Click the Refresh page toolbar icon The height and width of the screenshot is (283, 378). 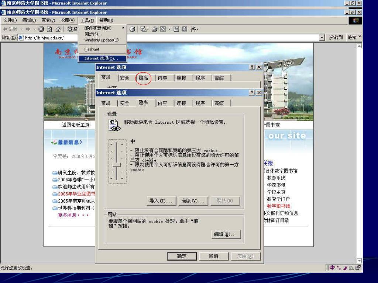(49, 29)
